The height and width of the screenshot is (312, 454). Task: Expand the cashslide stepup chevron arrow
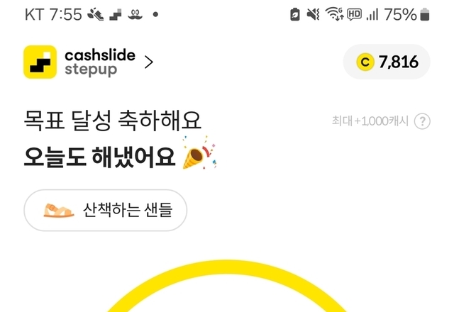(x=148, y=62)
